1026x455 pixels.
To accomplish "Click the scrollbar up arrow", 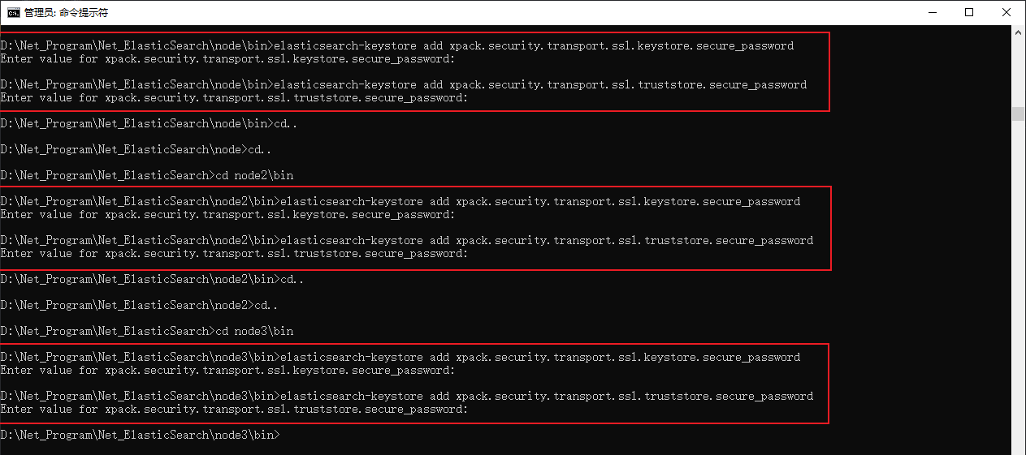I will 1018,32.
